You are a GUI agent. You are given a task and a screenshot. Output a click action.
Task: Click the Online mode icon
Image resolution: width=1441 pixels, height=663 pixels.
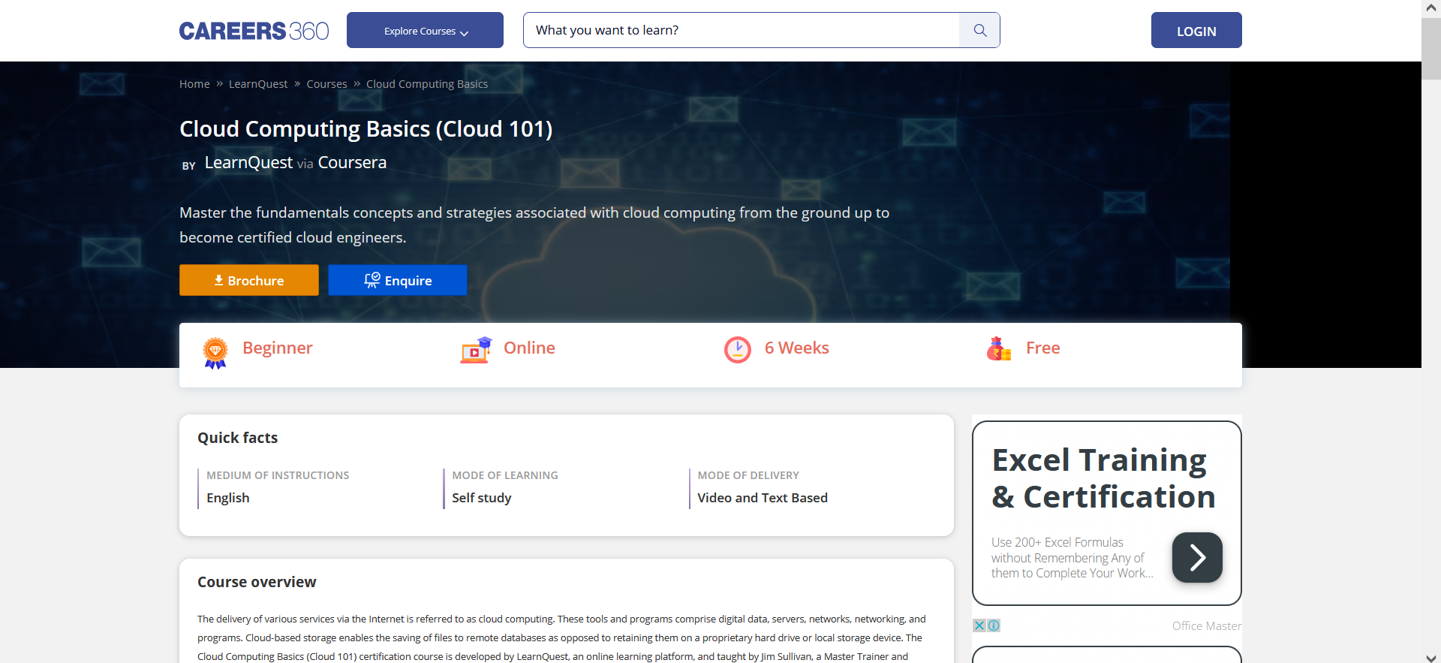(476, 350)
